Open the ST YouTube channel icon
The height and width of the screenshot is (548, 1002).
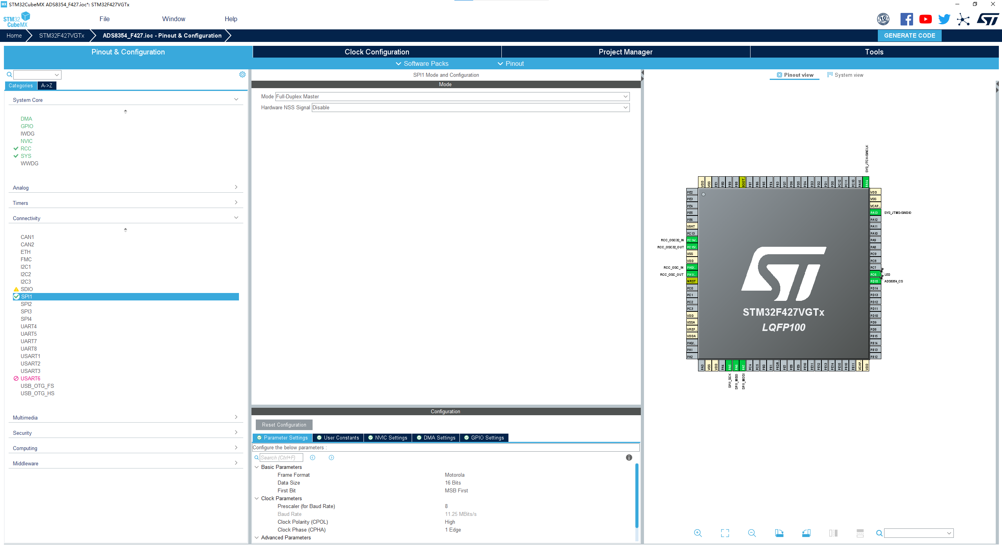click(x=926, y=19)
